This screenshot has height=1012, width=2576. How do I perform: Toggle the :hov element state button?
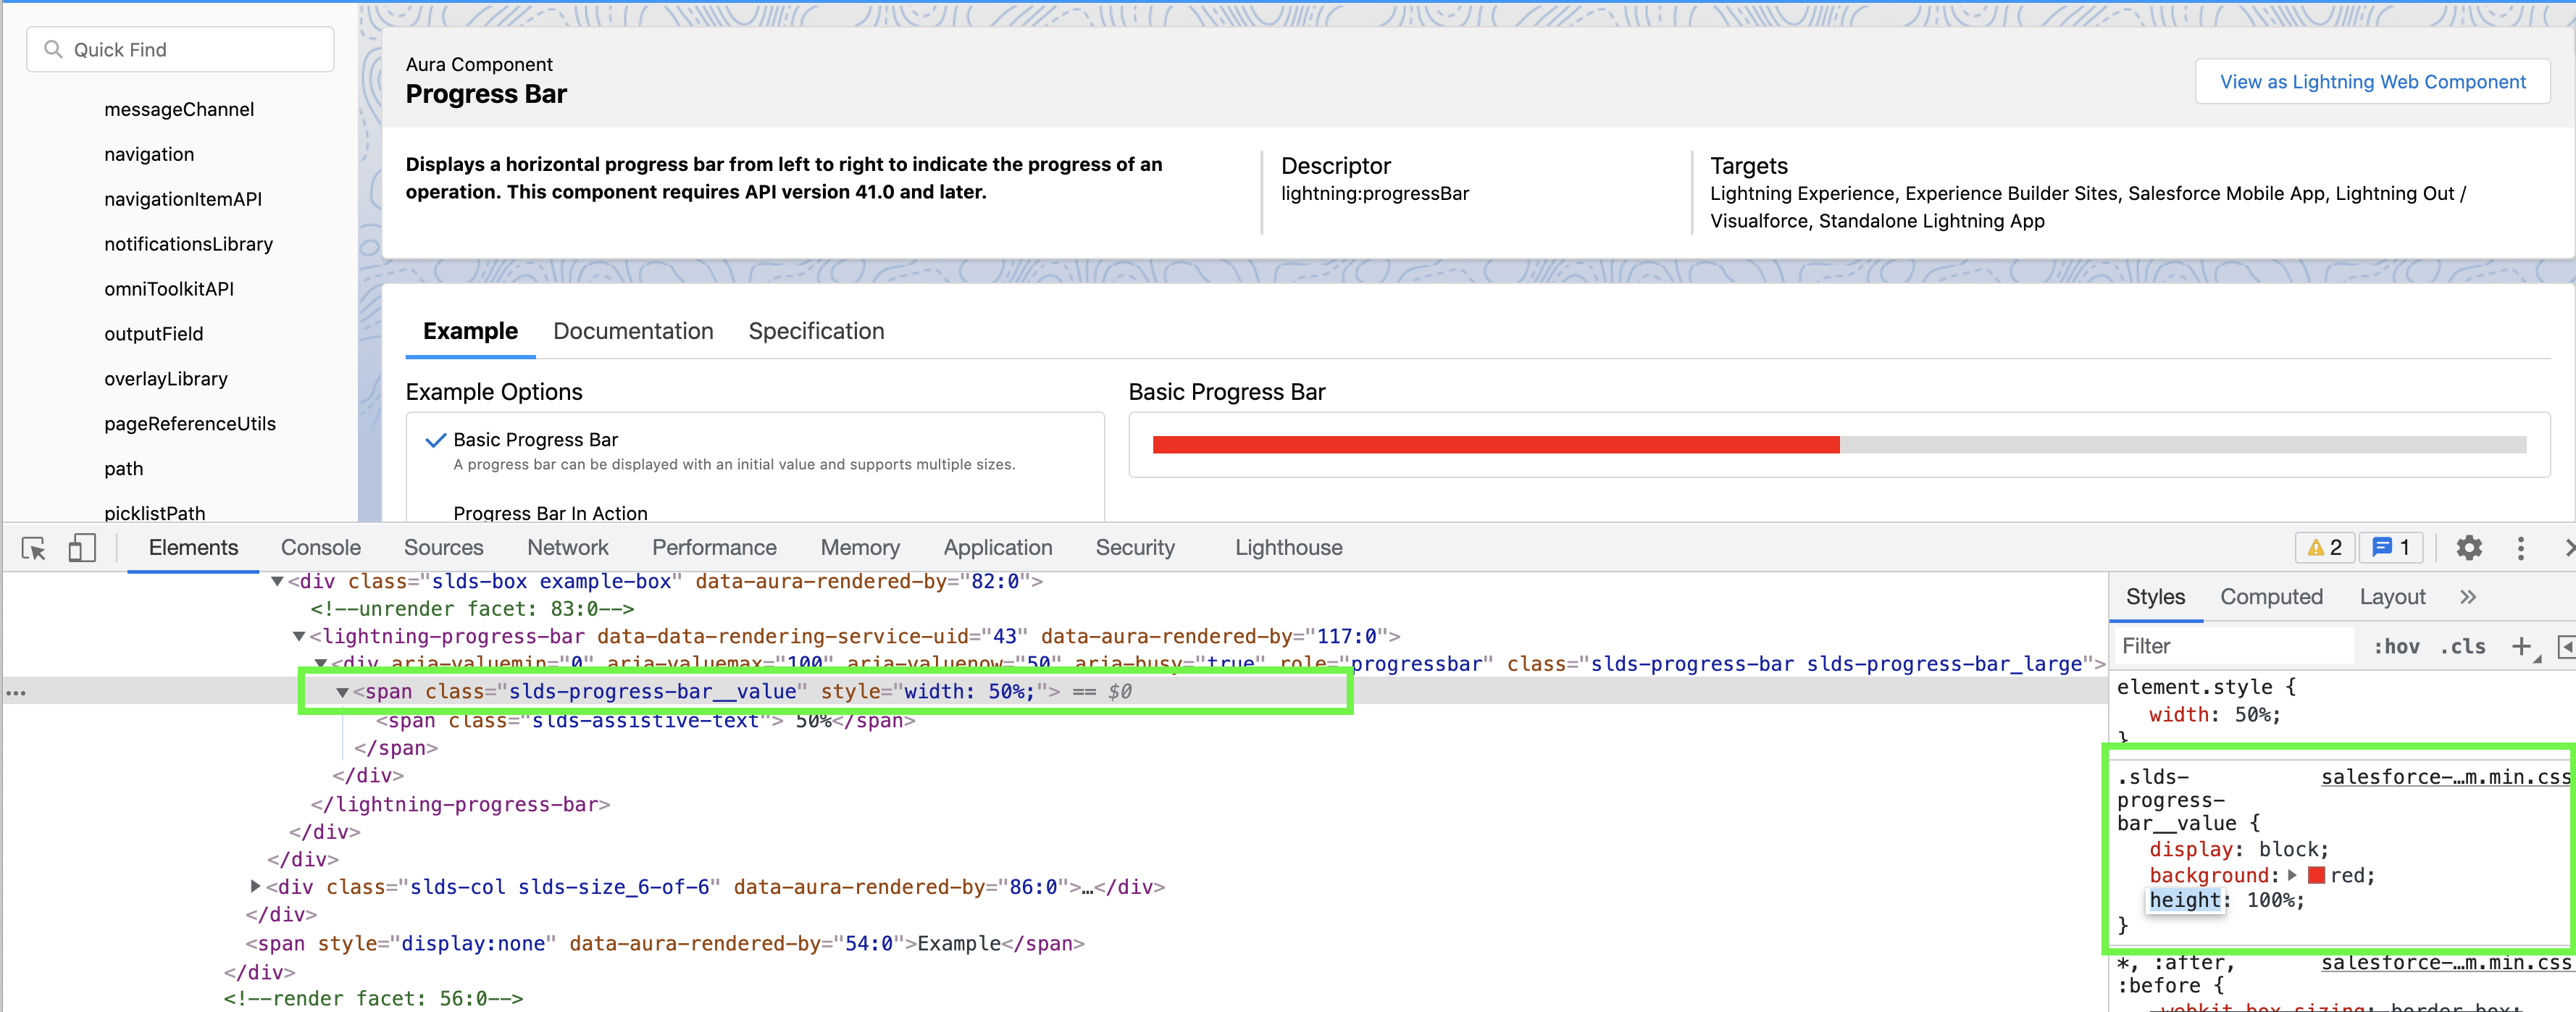click(2396, 647)
